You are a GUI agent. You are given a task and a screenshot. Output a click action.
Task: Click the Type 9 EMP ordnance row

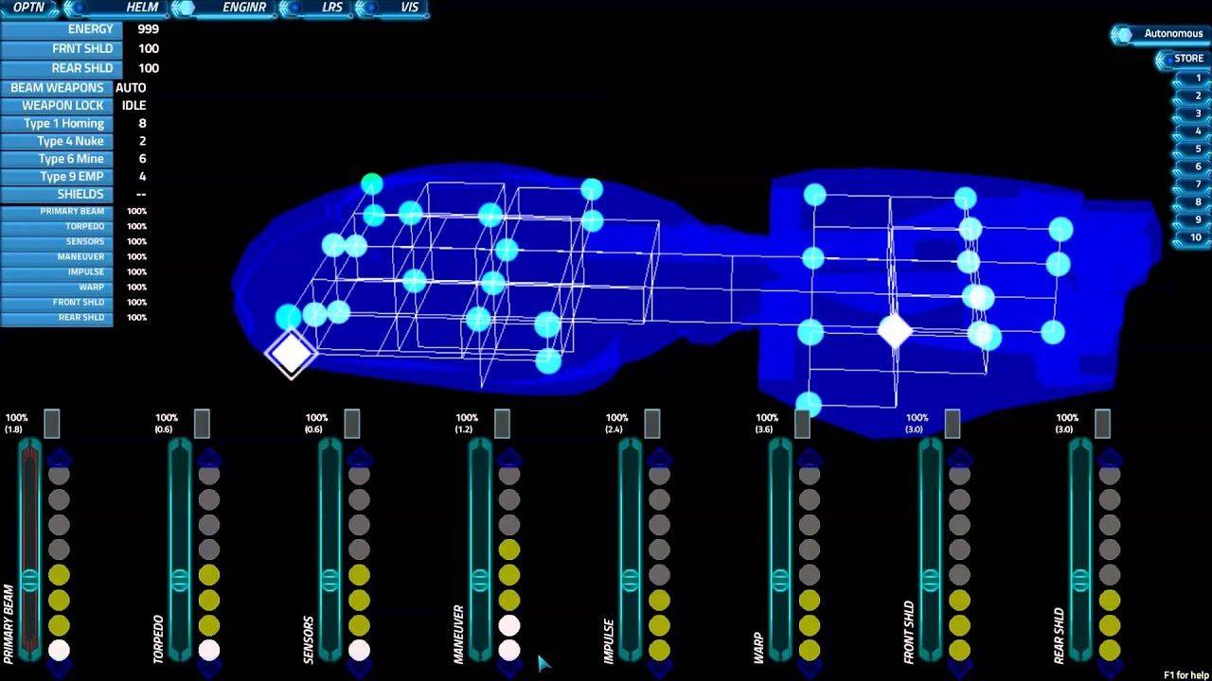[76, 177]
